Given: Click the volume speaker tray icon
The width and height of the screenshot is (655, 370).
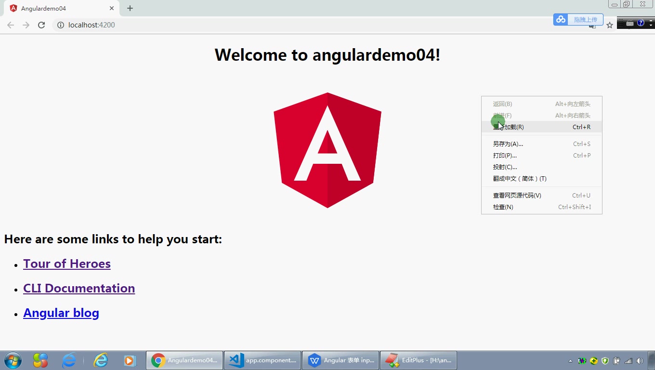Looking at the screenshot, I should coord(640,361).
